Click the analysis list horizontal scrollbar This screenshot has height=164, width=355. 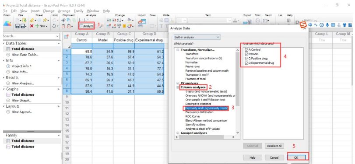(201, 137)
